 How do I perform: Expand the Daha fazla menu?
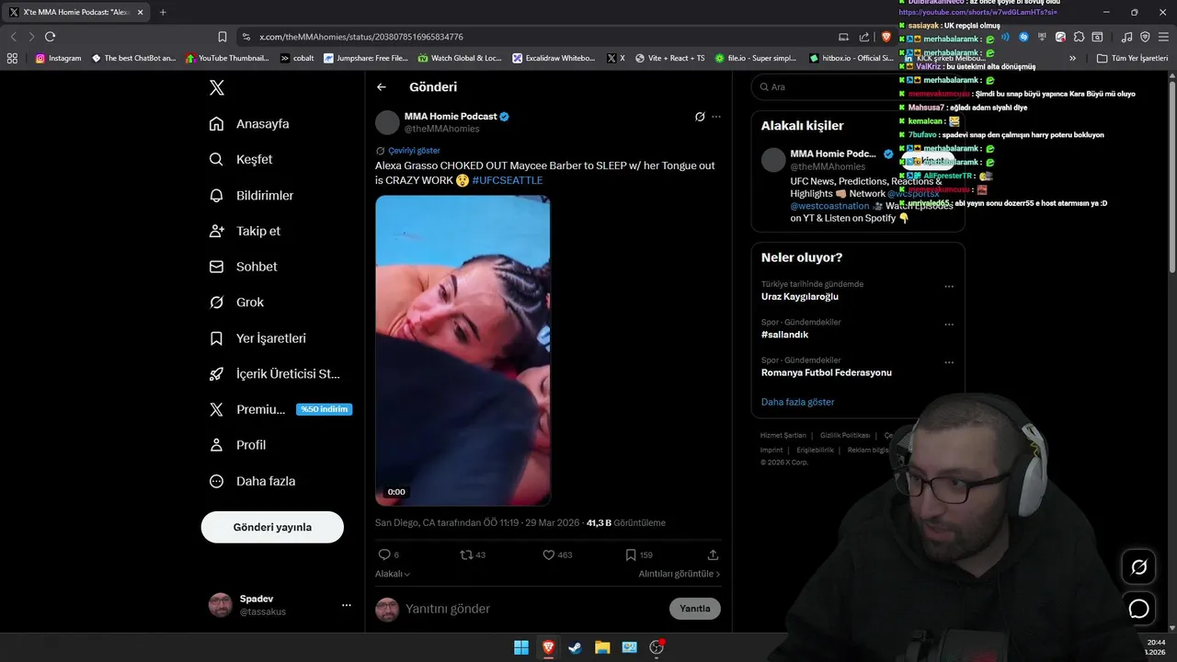(x=252, y=481)
